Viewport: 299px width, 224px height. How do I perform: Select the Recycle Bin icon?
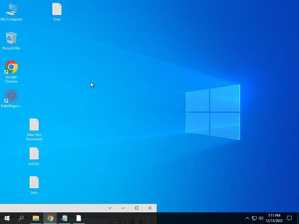[11, 41]
